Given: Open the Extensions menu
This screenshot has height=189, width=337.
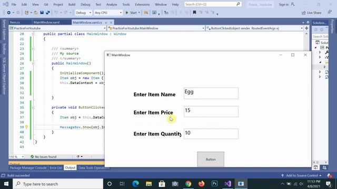Looking at the screenshot, I should pyautogui.click(x=142, y=4).
